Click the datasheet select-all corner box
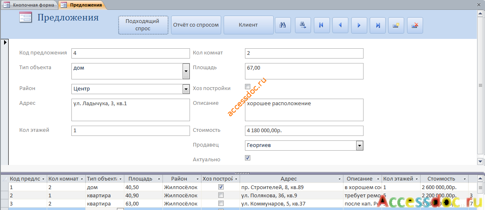The width and height of the screenshot is (485, 210). pos(5,178)
